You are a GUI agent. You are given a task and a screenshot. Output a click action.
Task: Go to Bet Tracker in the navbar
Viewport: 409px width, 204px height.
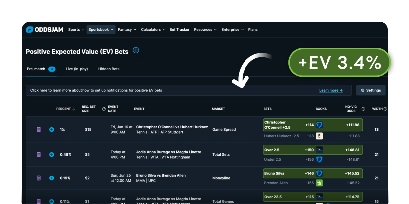tap(179, 30)
